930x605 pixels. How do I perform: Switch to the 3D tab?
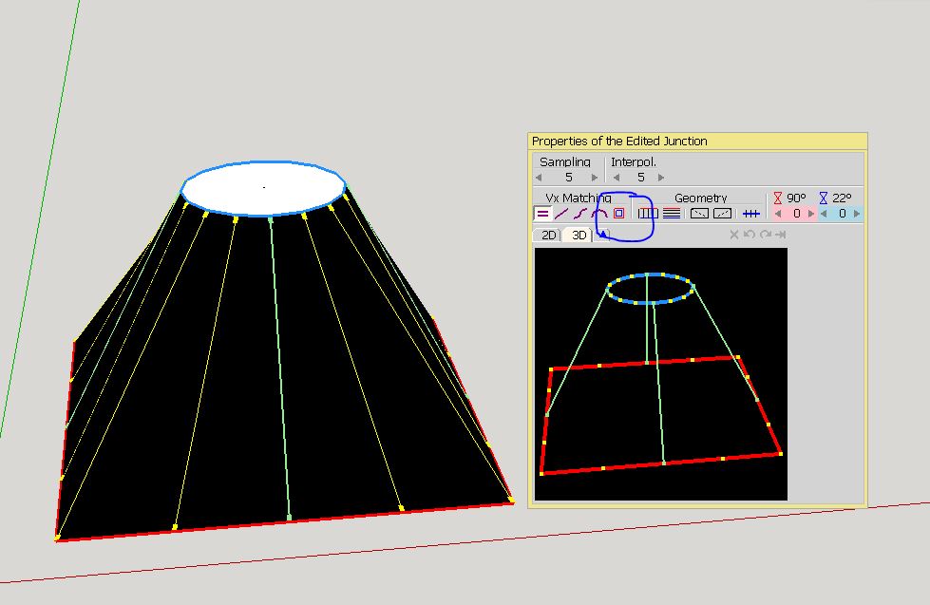point(578,235)
